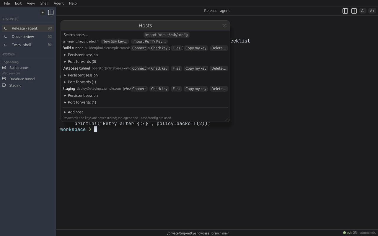This screenshot has height=236, width=378.
Task: Click the zsh status indicator dot
Action: point(344,233)
